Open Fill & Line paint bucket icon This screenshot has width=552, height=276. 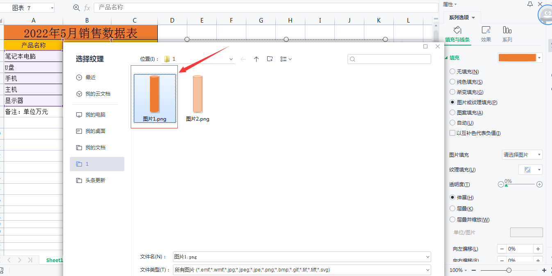tap(458, 30)
